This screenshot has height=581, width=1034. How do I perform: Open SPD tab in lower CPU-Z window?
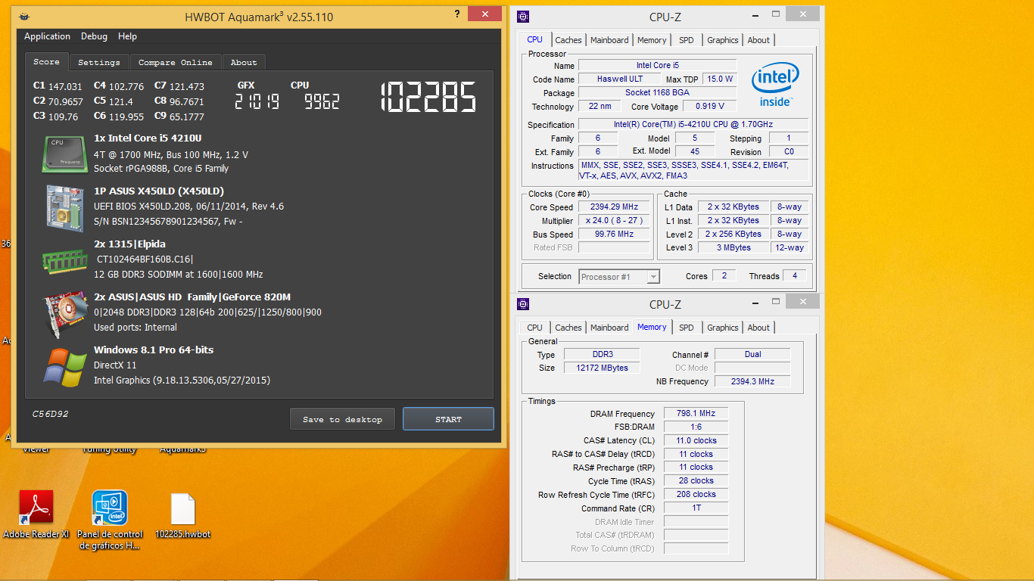coord(687,328)
